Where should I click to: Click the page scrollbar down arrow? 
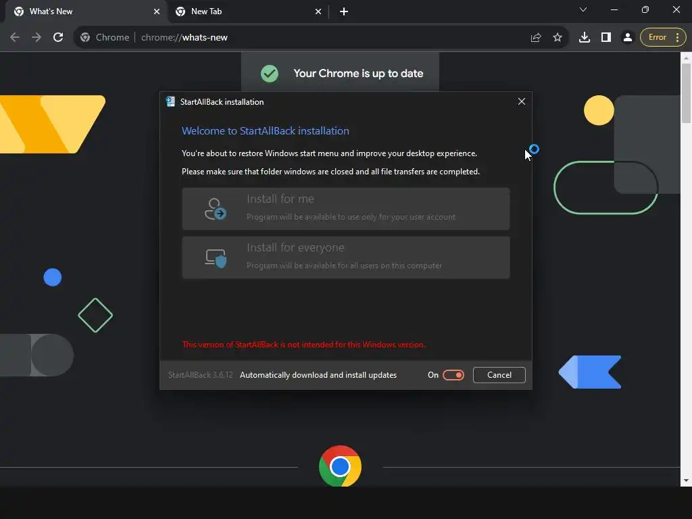point(686,480)
